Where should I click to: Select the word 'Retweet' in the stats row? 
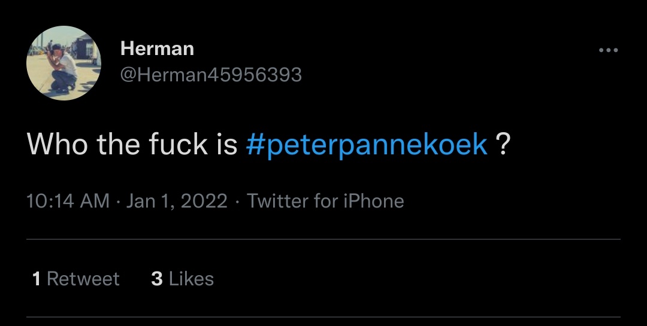click(83, 279)
